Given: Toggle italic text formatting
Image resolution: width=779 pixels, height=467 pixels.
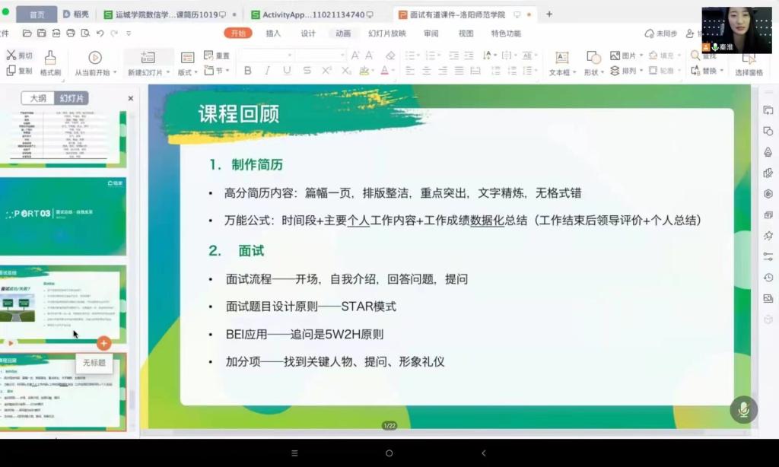Looking at the screenshot, I should [x=267, y=71].
